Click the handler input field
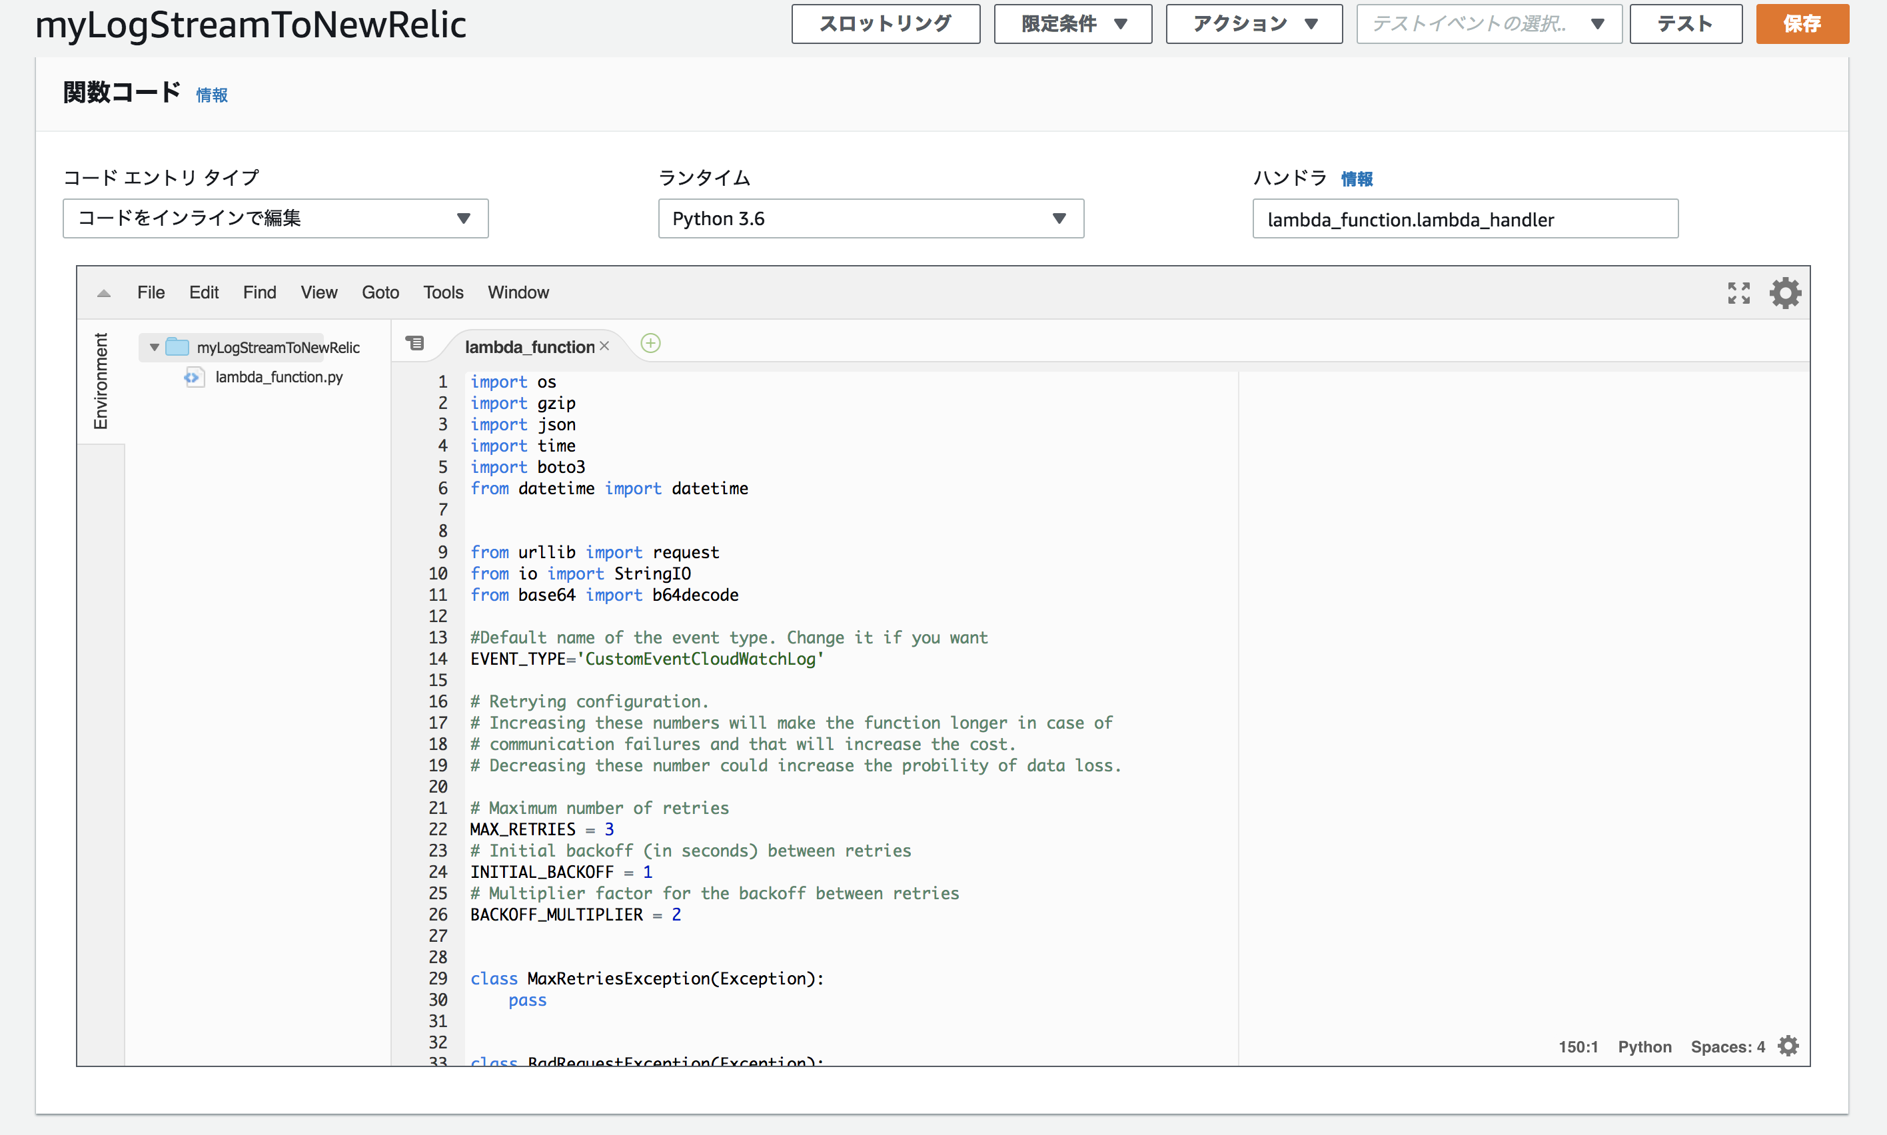This screenshot has width=1887, height=1135. pos(1464,220)
